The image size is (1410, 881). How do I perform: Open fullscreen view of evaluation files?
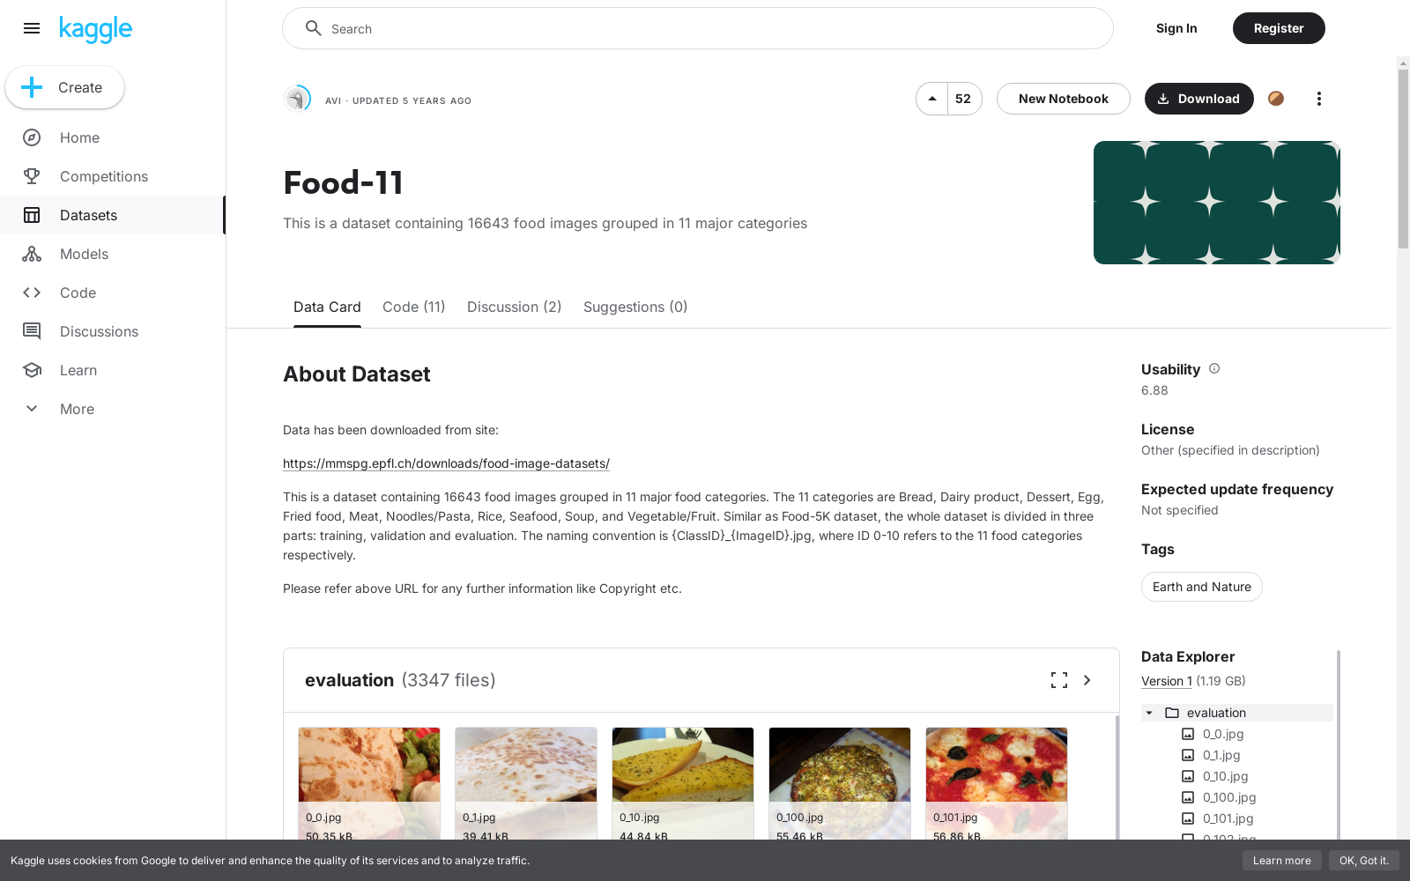coord(1059,680)
